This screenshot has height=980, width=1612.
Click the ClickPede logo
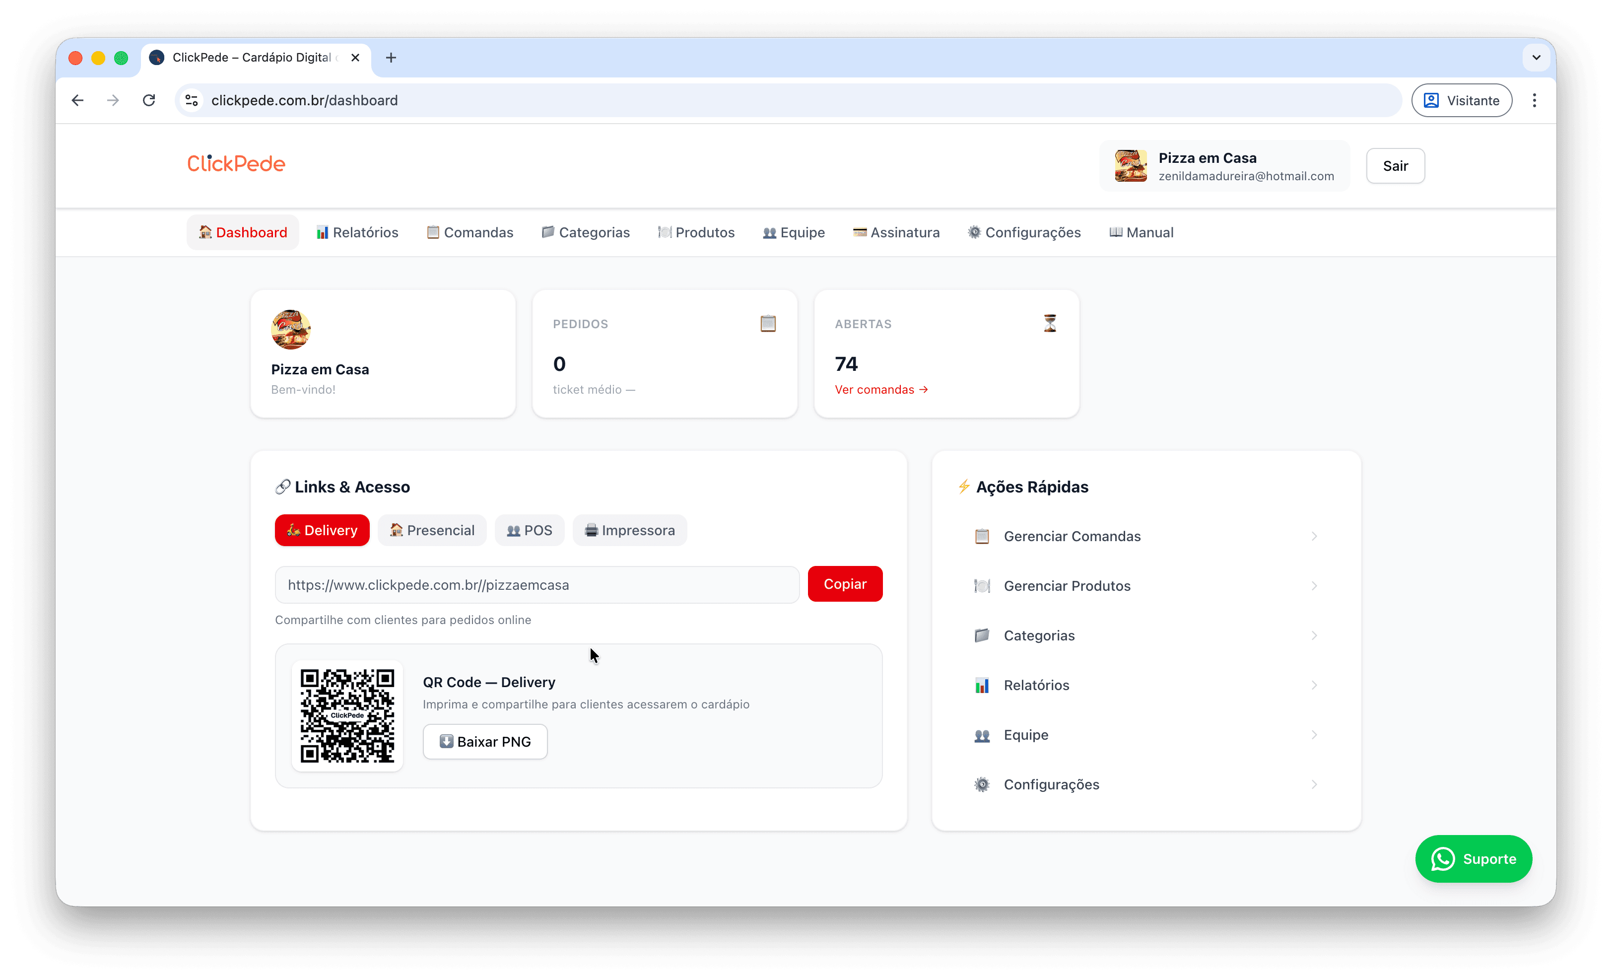coord(236,163)
